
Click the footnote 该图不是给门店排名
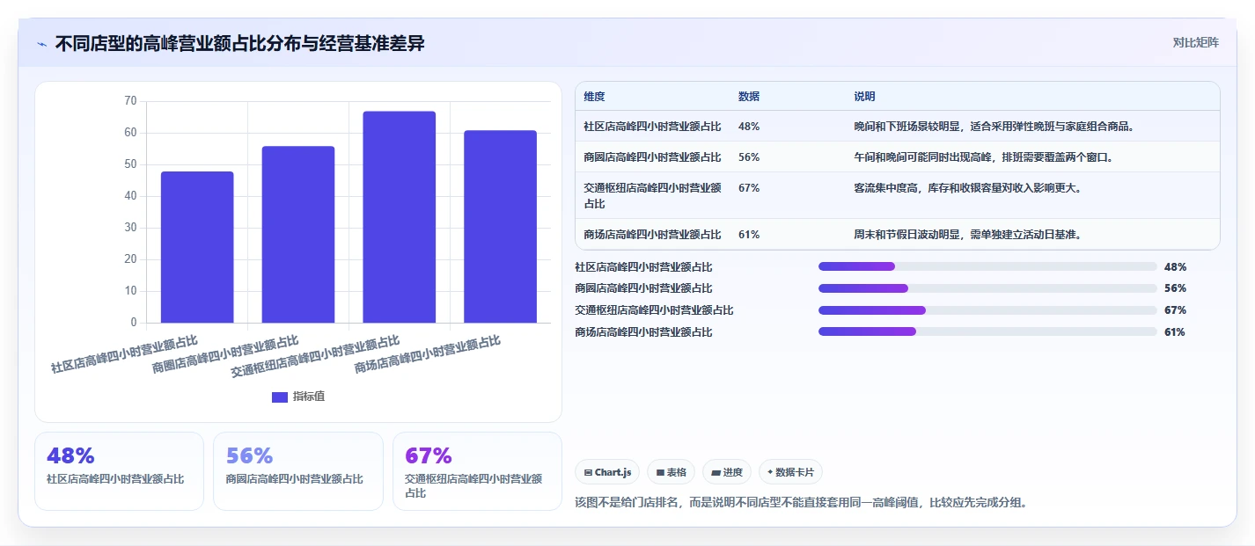click(x=801, y=503)
